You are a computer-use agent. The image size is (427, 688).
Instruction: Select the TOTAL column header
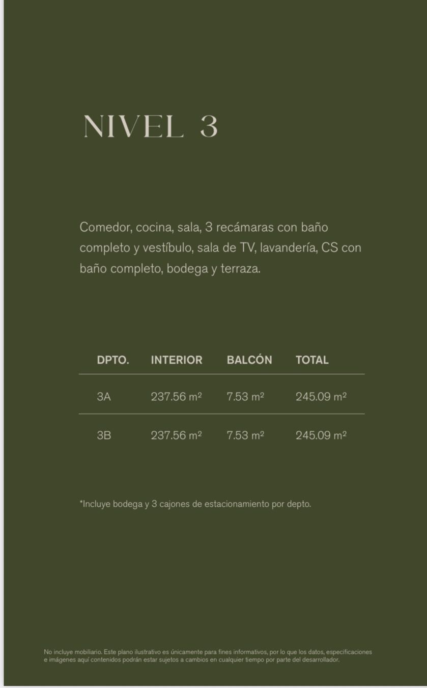[x=312, y=360]
